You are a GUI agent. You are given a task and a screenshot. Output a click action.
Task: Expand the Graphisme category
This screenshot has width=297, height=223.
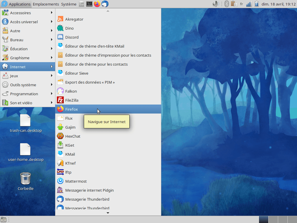(28, 58)
